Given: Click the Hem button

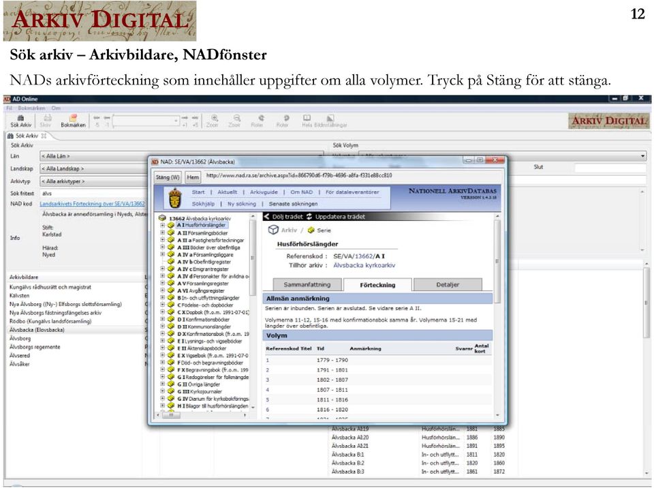Looking at the screenshot, I should tap(193, 177).
